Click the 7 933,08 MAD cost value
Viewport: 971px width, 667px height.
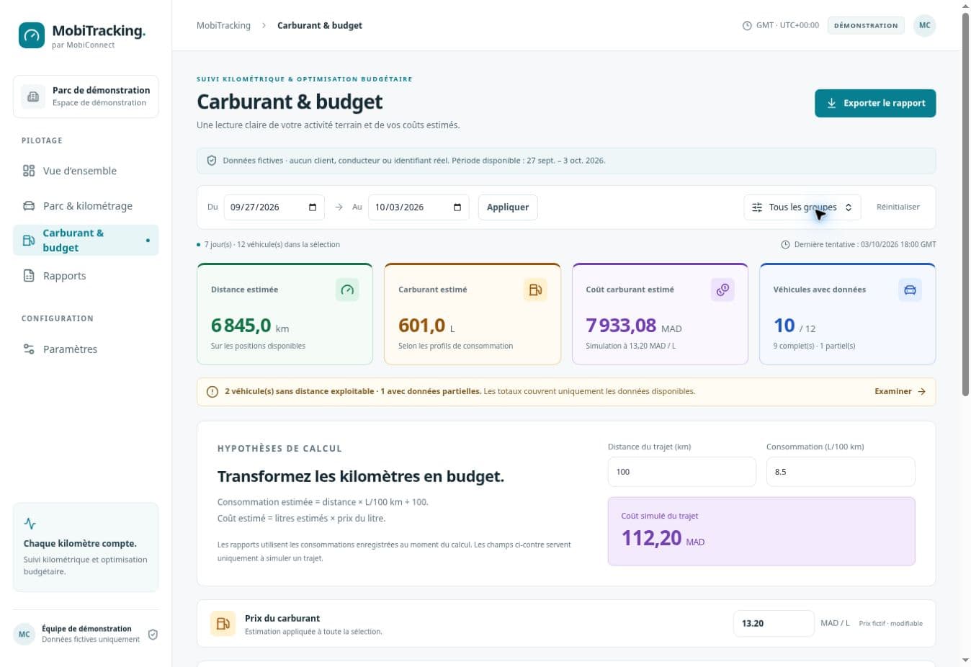coord(634,326)
